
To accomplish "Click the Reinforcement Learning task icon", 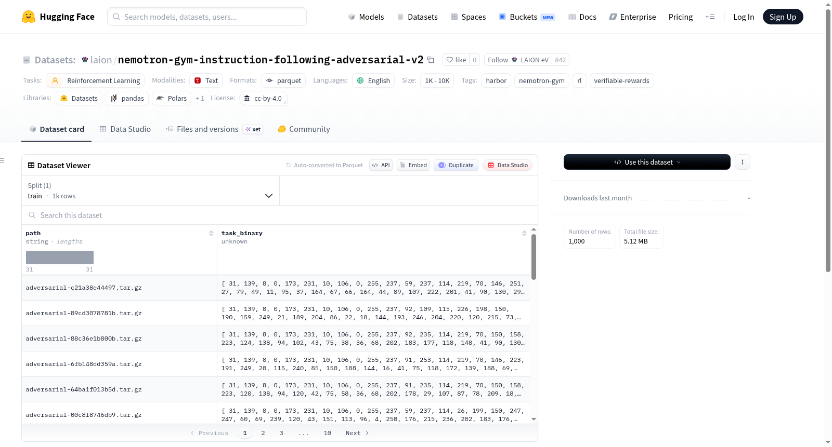I will [55, 80].
